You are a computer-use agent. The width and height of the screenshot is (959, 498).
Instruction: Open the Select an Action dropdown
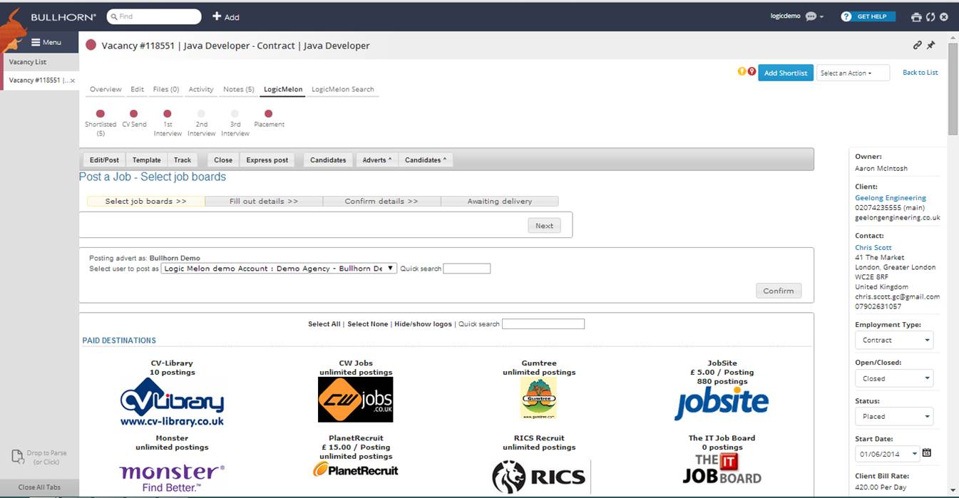853,73
